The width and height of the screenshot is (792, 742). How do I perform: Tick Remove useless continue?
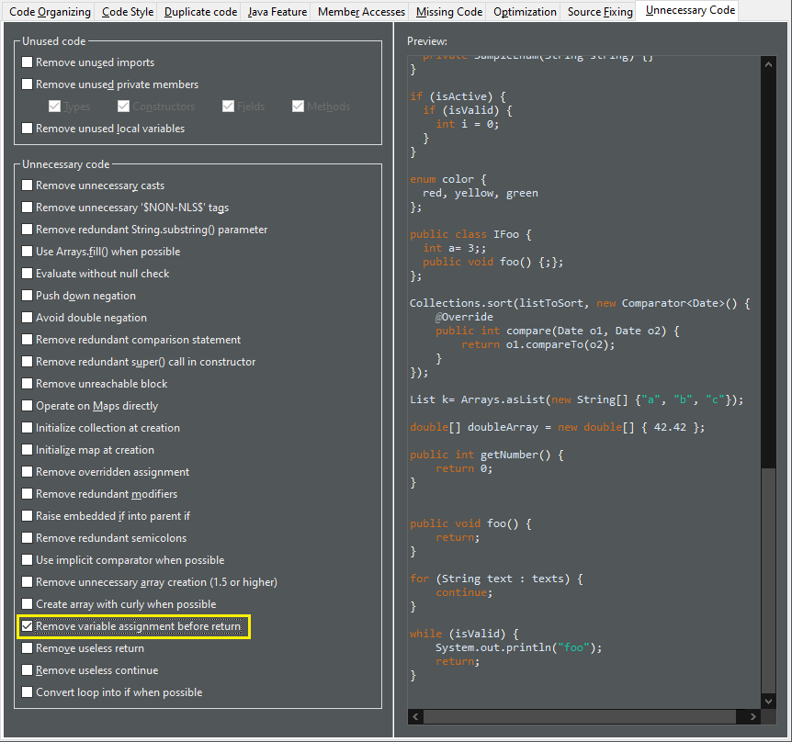coord(28,670)
